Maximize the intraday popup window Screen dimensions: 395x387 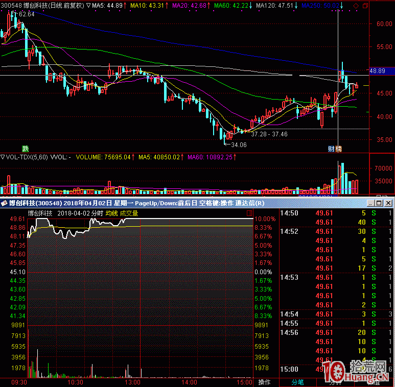[x=379, y=203]
